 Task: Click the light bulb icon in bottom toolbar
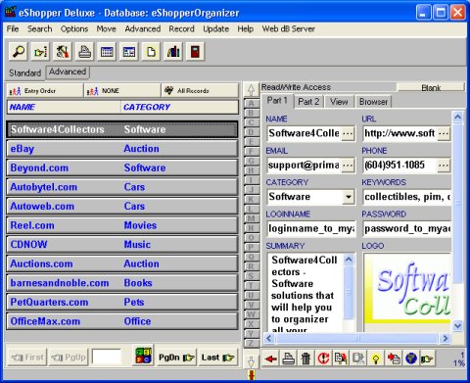click(x=376, y=359)
